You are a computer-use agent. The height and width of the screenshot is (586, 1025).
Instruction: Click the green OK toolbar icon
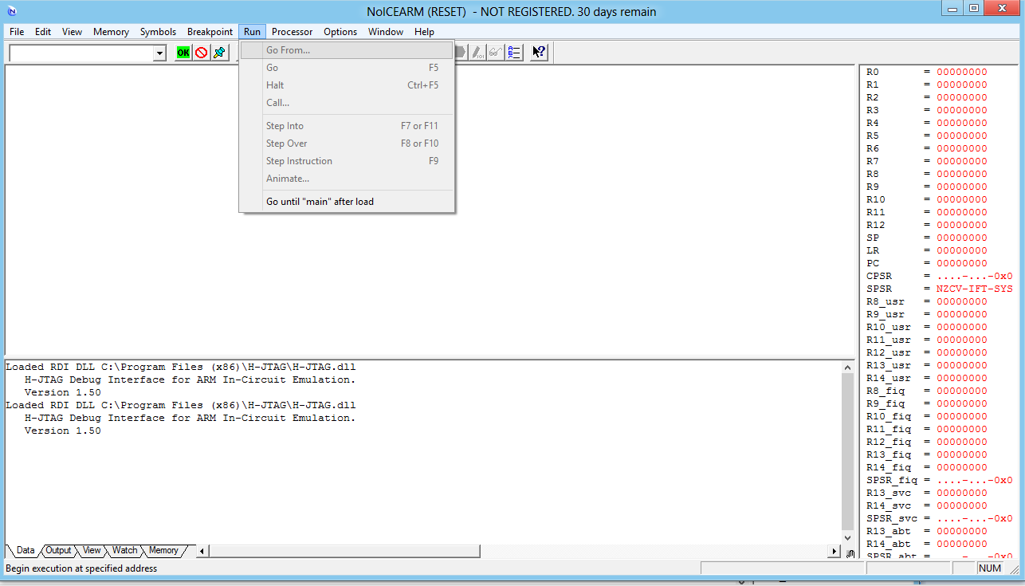(x=183, y=53)
